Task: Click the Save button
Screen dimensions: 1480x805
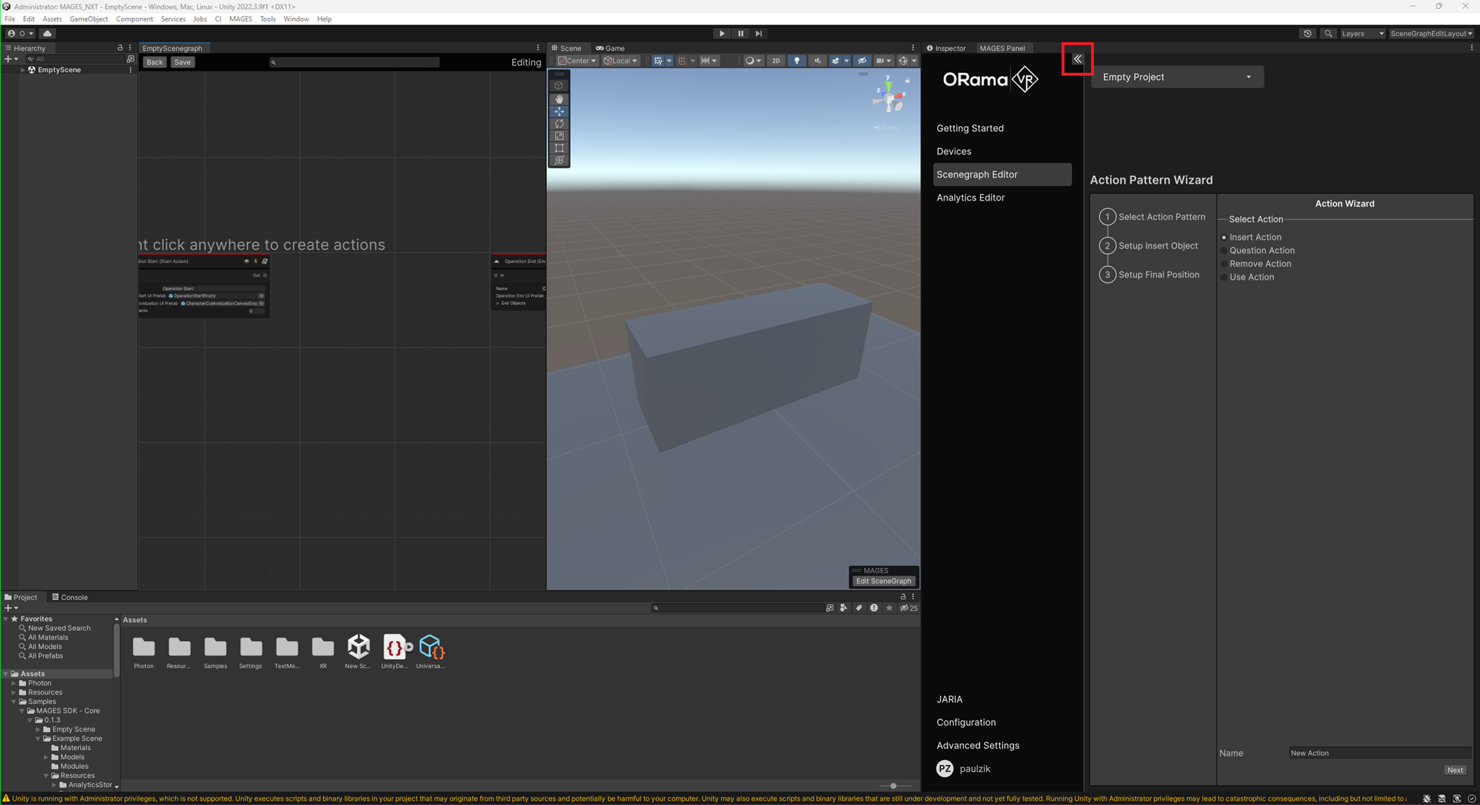Action: tap(181, 61)
